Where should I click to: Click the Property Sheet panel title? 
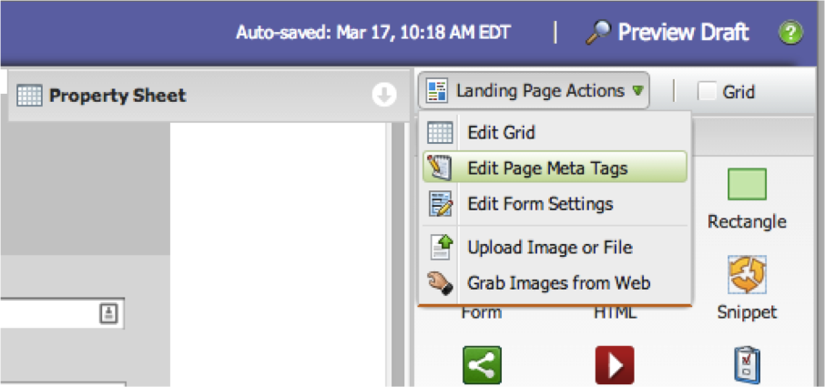coord(117,96)
